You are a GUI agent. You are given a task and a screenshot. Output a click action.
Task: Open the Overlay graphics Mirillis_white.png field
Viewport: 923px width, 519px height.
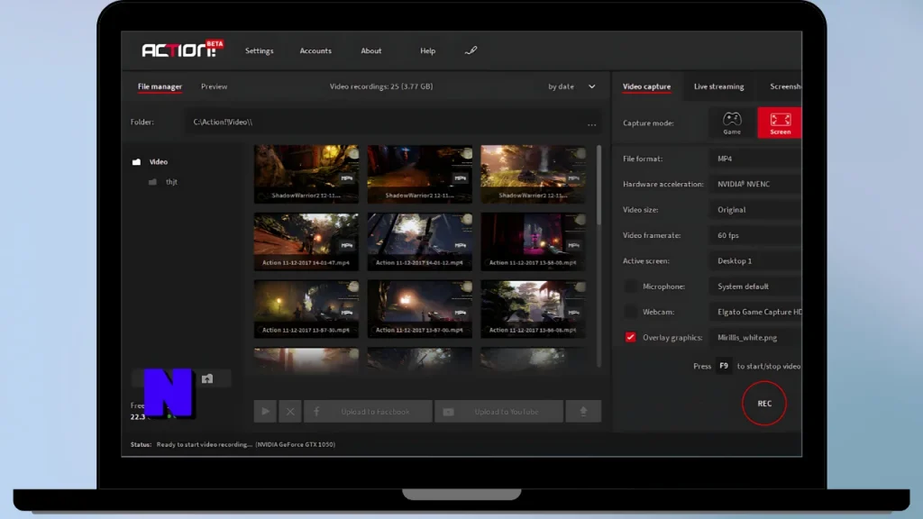tap(756, 337)
